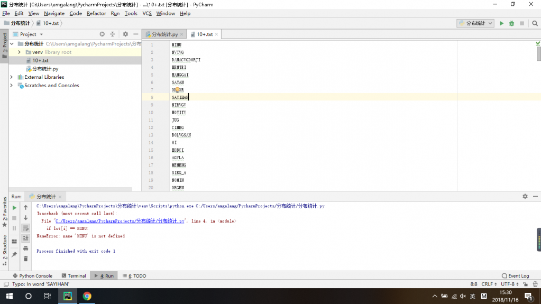Click the inspector hector icon in status bar

click(535, 284)
